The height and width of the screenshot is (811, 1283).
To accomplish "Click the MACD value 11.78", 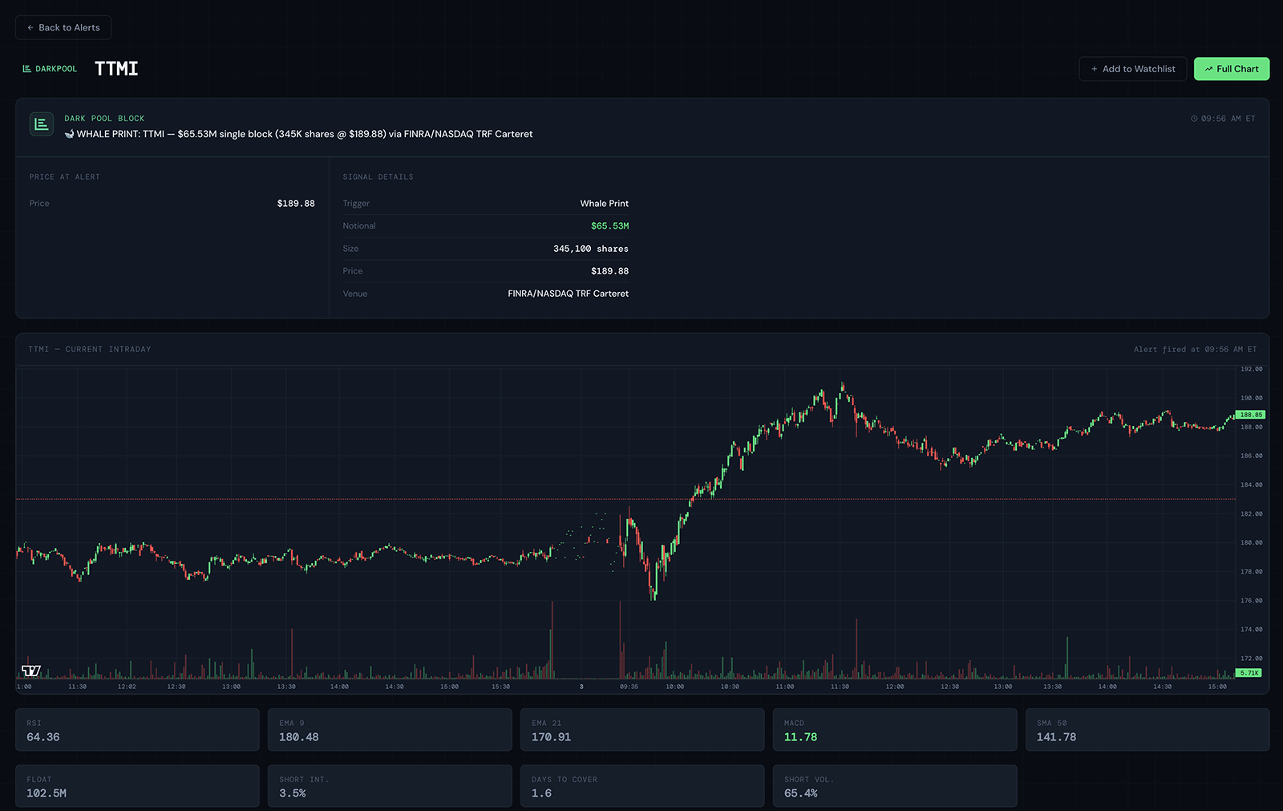I will click(801, 737).
